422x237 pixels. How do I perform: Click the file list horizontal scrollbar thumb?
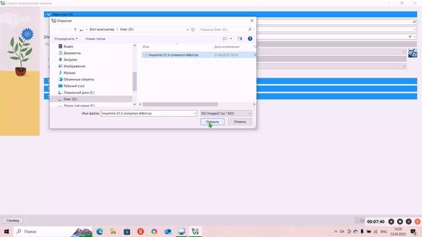pyautogui.click(x=180, y=104)
